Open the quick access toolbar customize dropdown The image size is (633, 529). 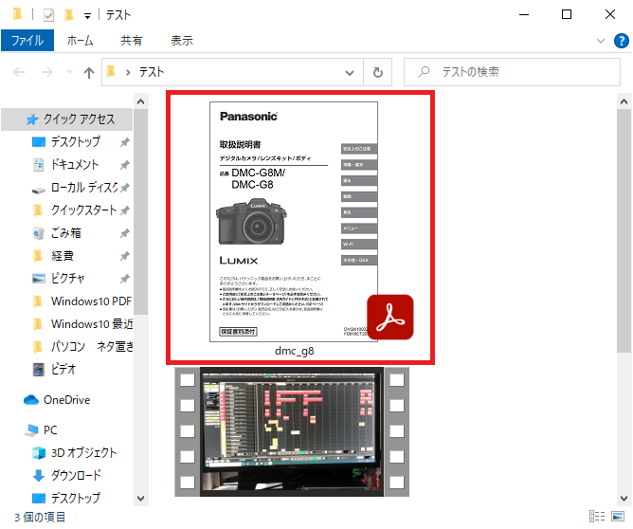pos(87,16)
